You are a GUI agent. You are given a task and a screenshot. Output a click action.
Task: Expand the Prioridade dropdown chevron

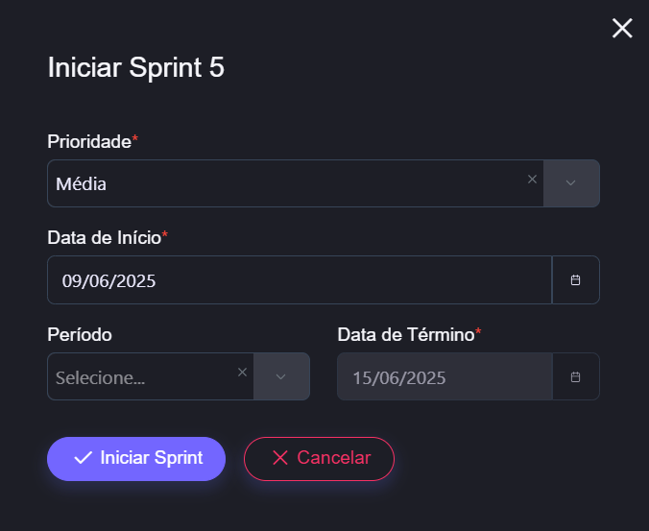571,183
